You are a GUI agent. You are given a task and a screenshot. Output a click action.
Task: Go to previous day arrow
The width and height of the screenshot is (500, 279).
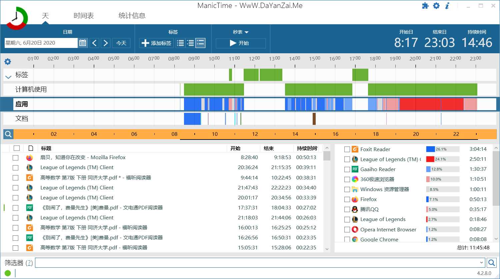pos(94,43)
